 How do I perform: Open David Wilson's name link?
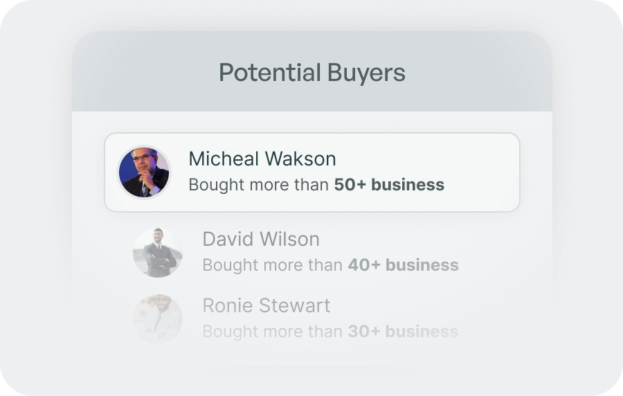pos(261,240)
